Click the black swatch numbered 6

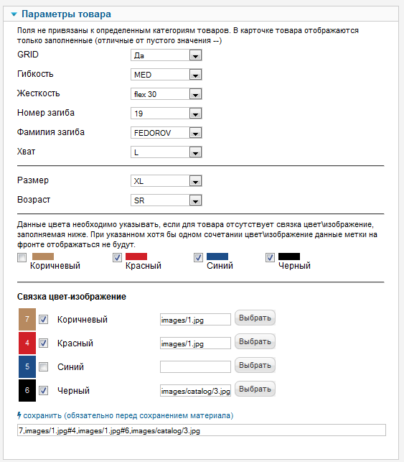tap(27, 390)
